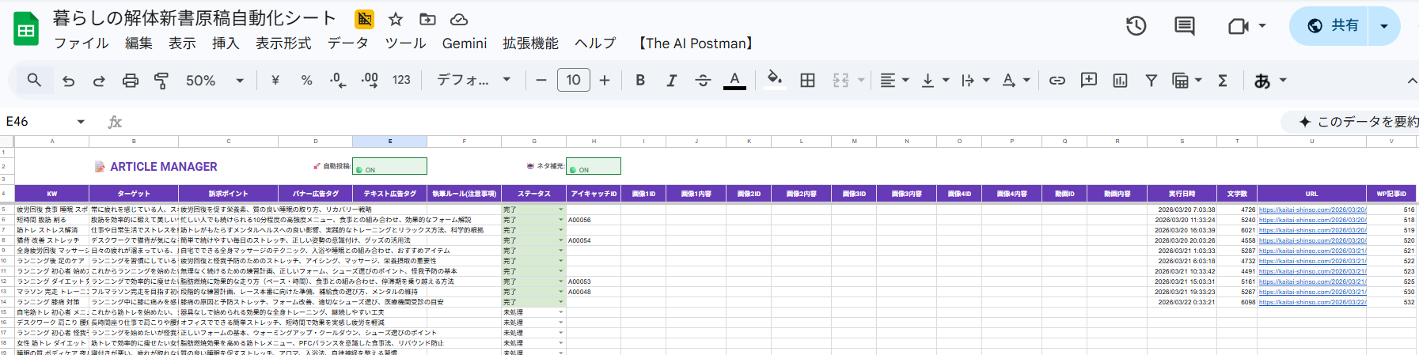This screenshot has height=355, width=1419.
Task: Open the fill color picker
Action: 775,81
